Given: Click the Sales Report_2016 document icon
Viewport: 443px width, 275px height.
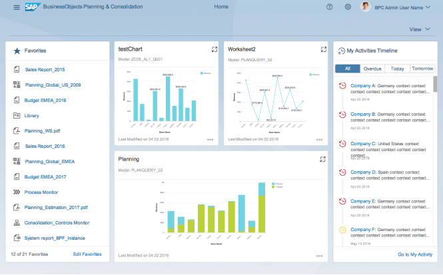Looking at the screenshot, I should coord(17,146).
